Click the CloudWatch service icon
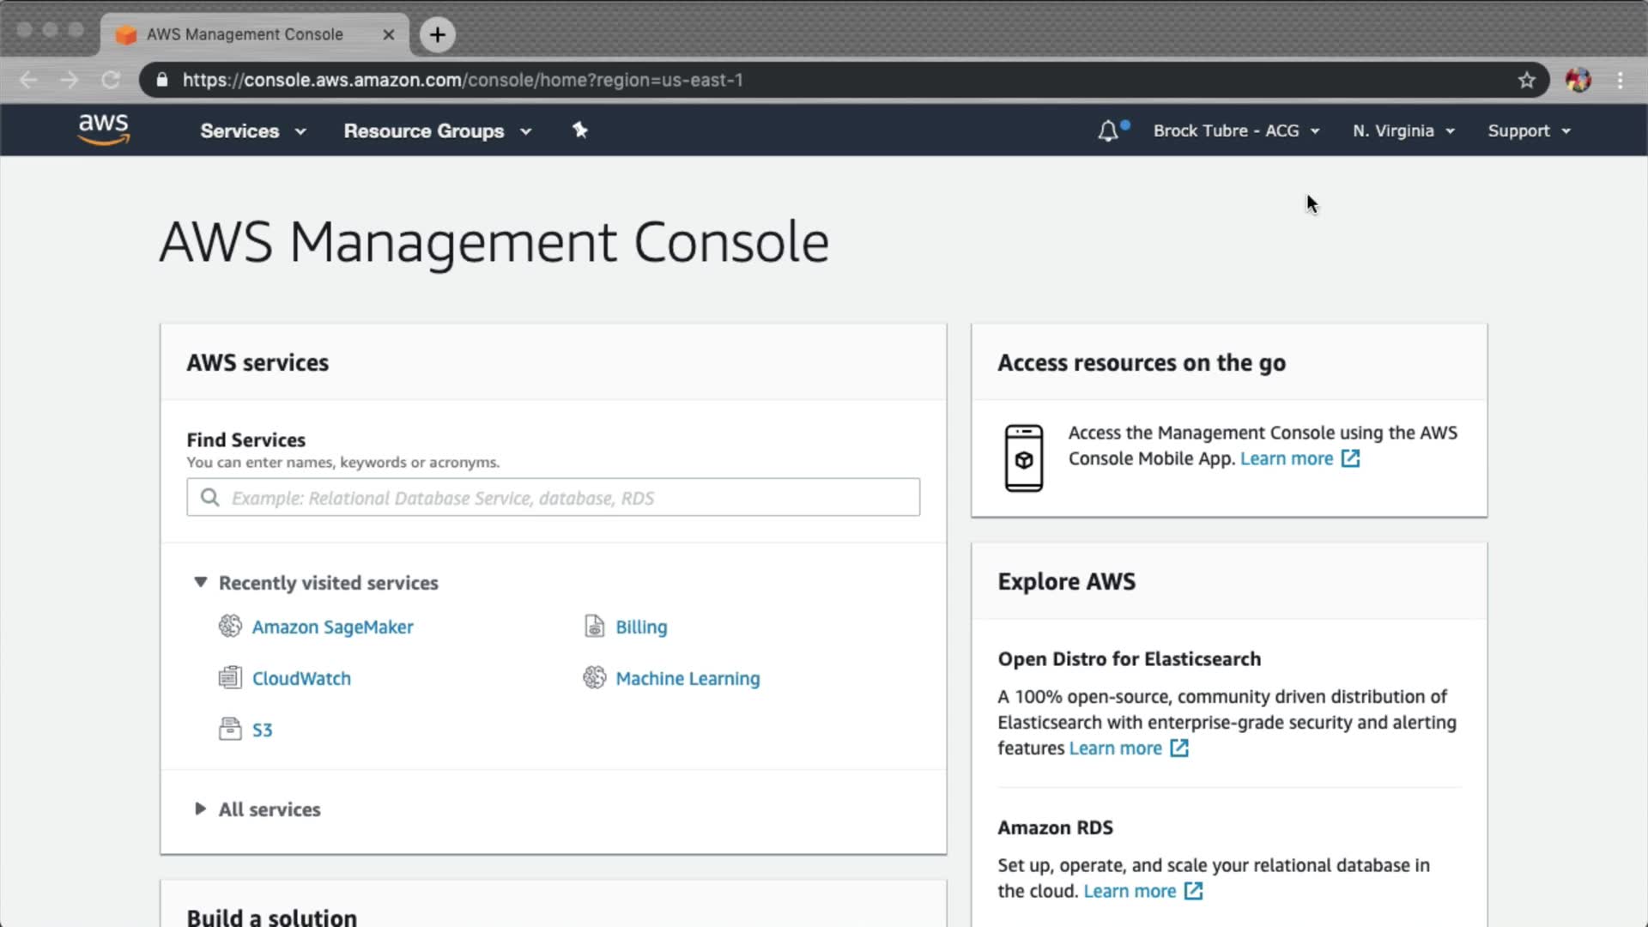 (230, 678)
